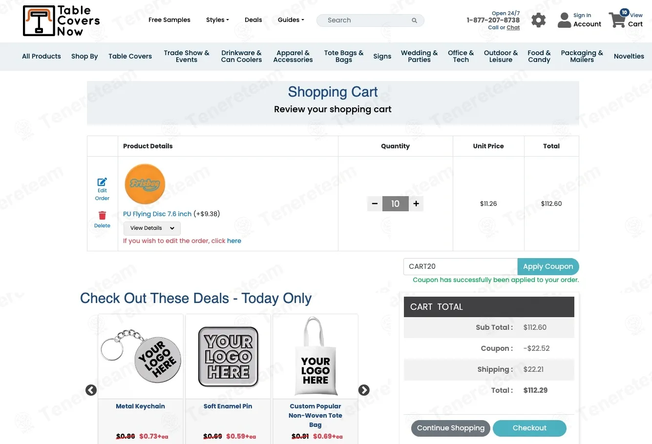The height and width of the screenshot is (444, 652).
Task: Go to previous deals with left arrow
Action: point(91,390)
